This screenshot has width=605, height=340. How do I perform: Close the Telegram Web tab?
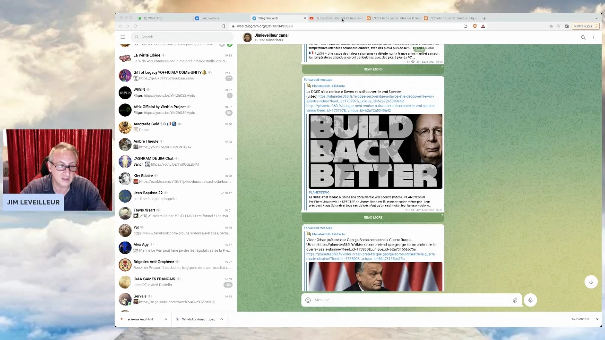305,18
